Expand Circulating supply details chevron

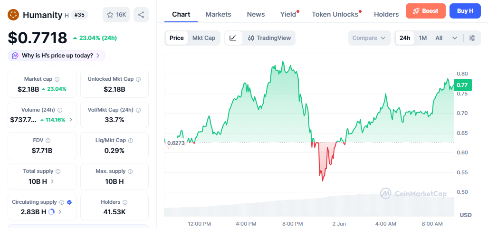coord(60,212)
